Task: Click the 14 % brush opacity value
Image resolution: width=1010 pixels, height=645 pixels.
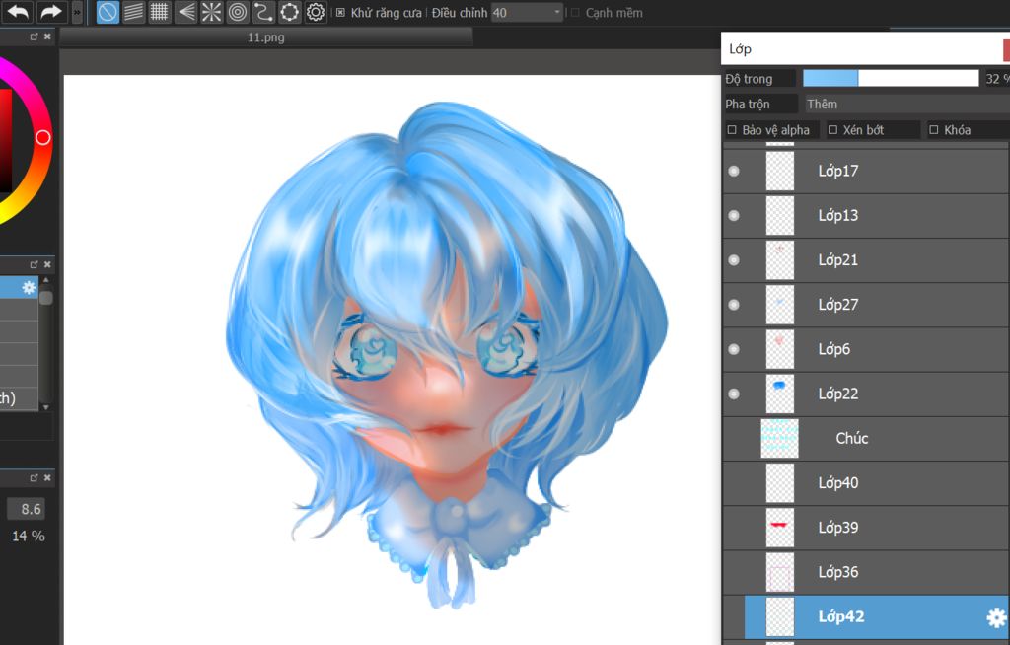Action: coord(29,537)
